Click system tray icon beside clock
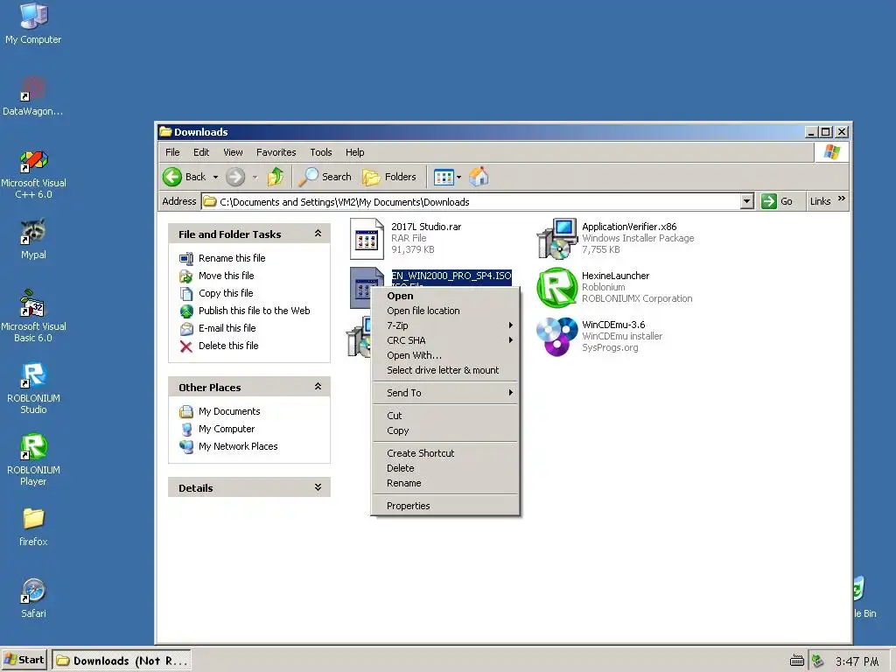 [x=818, y=661]
